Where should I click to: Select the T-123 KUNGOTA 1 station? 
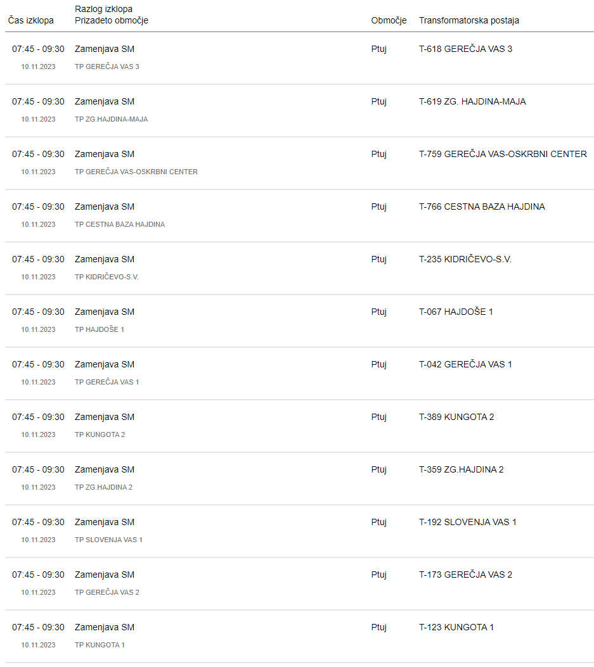(456, 628)
